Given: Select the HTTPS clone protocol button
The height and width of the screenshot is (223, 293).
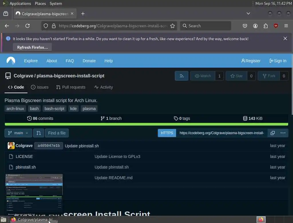Looking at the screenshot, I should (x=167, y=133).
